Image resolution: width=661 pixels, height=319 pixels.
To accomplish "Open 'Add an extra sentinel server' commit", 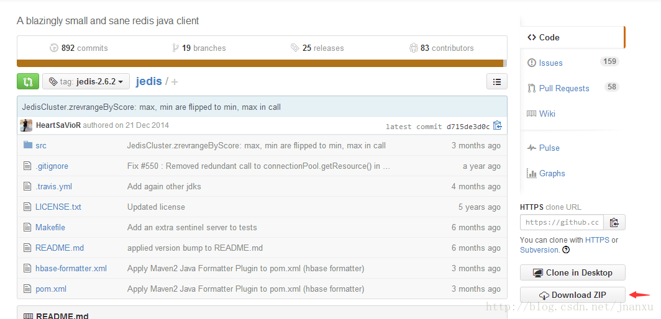I will (192, 227).
